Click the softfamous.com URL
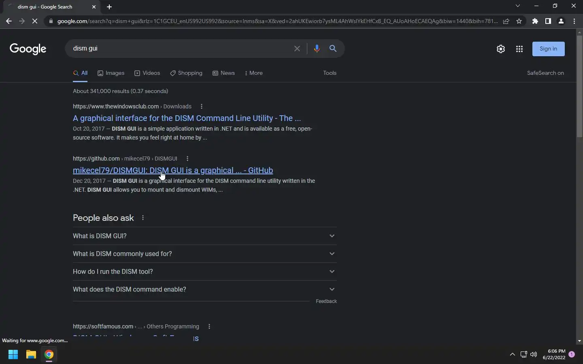This screenshot has width=583, height=364. tap(103, 326)
